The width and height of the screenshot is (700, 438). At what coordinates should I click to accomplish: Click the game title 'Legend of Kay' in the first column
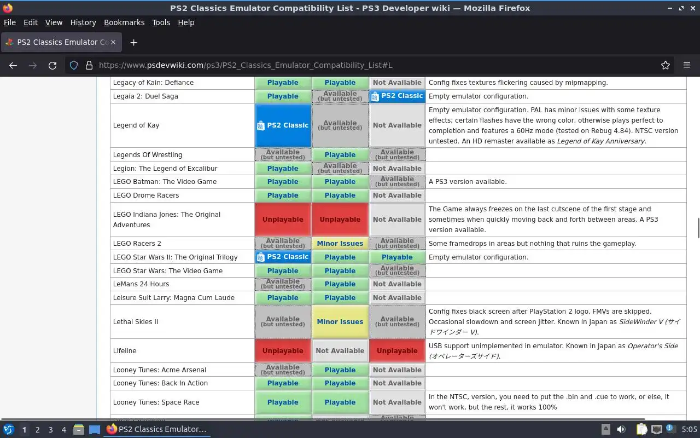(136, 125)
